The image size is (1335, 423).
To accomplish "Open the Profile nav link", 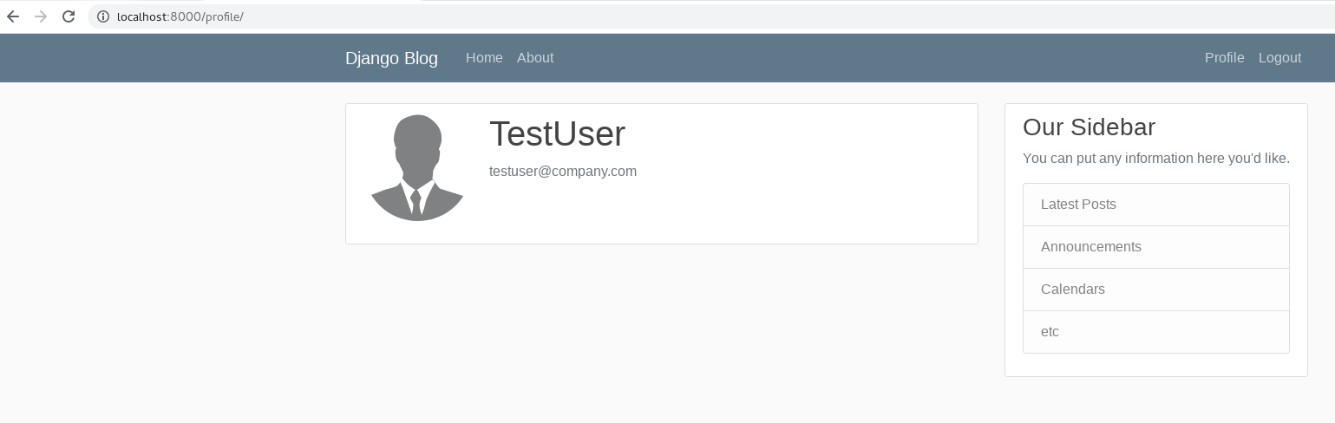I will [1224, 58].
